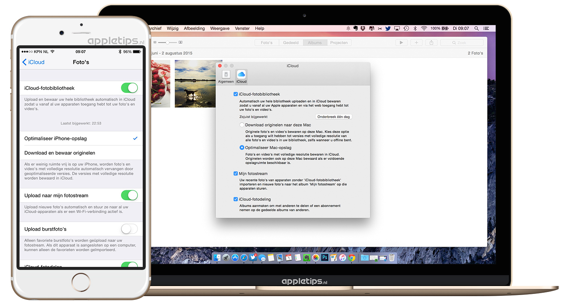Select Download originelen naar deze Mac
Viewport: 562px width, 301px height.
(242, 125)
